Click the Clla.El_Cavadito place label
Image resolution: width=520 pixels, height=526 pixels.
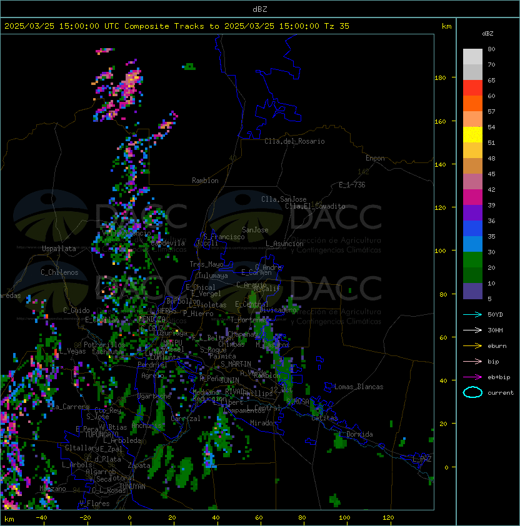point(315,206)
